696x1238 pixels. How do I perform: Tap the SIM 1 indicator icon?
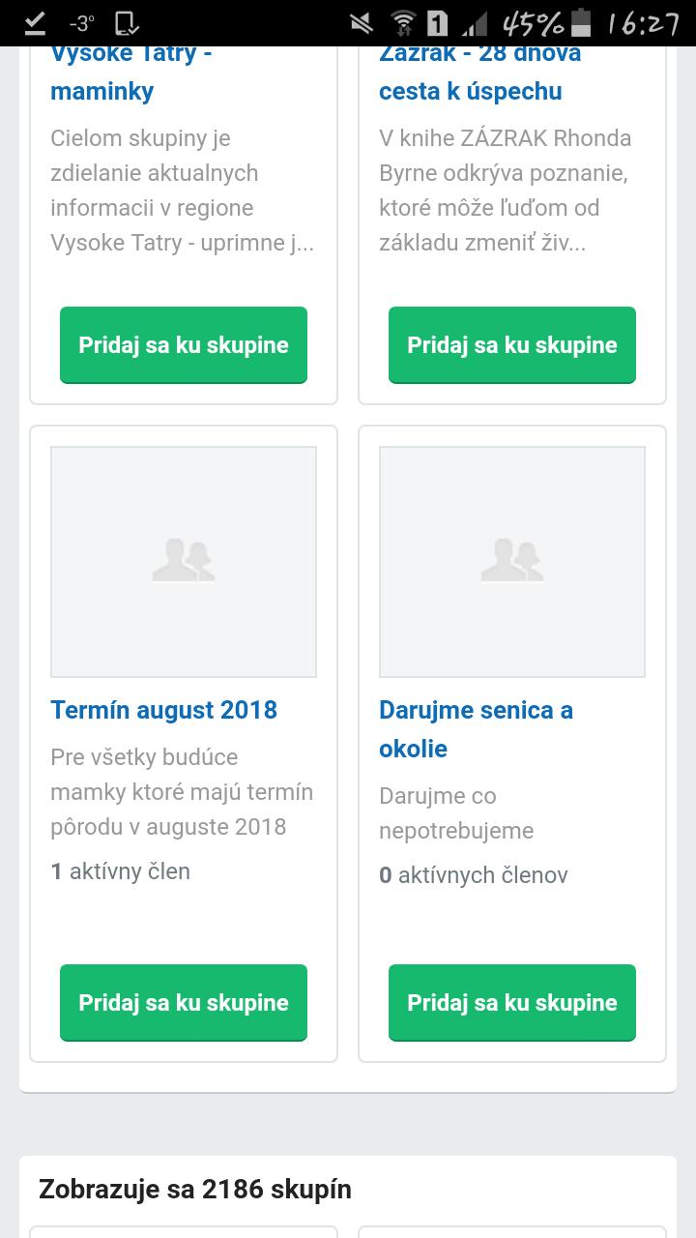point(437,22)
